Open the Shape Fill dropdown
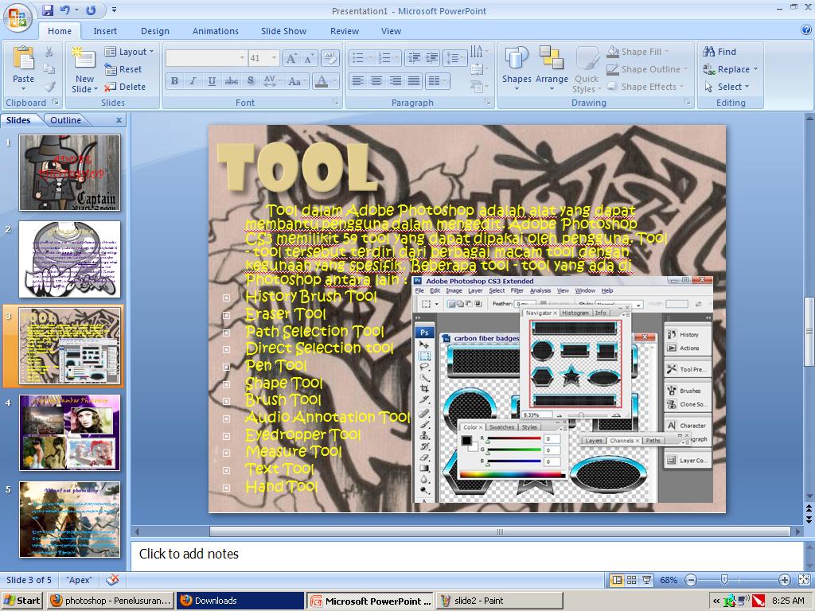Viewport: 815px width, 611px height. click(x=640, y=51)
